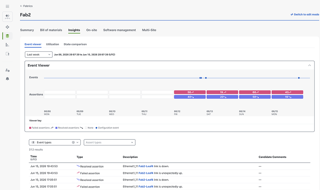The width and height of the screenshot is (320, 190).
Task: Open the stacked layers fabrics sidebar icon
Action: pyautogui.click(x=7, y=36)
